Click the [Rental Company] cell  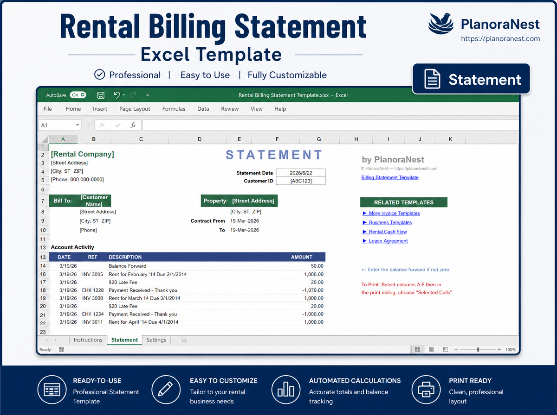tap(82, 154)
